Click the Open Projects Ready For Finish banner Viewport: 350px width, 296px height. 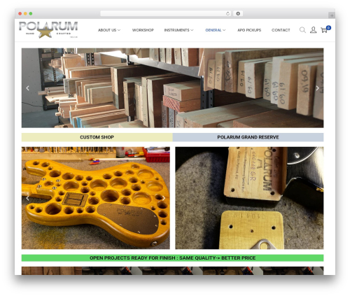coord(172,258)
